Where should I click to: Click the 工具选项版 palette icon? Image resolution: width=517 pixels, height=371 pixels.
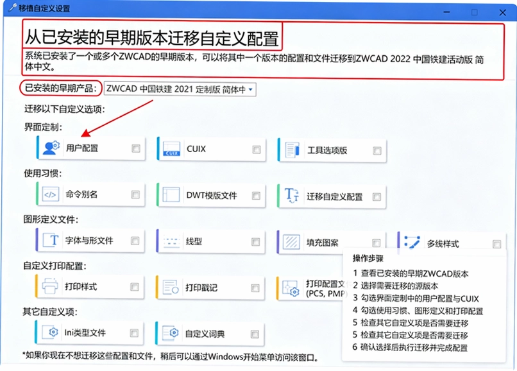[292, 150]
